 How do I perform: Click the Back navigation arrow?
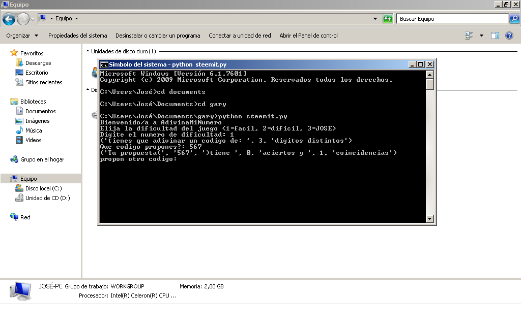point(9,19)
